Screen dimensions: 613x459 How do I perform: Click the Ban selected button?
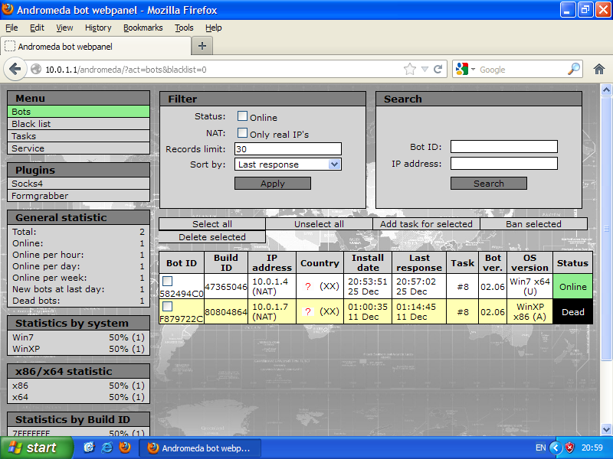pos(533,224)
